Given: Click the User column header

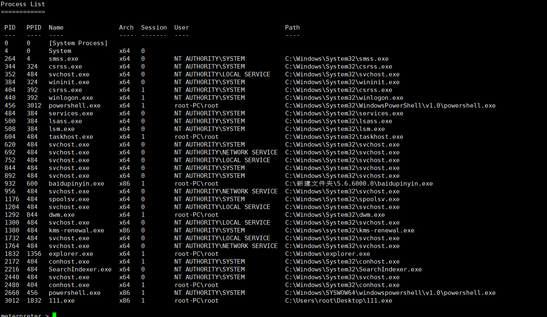Looking at the screenshot, I should 182,28.
